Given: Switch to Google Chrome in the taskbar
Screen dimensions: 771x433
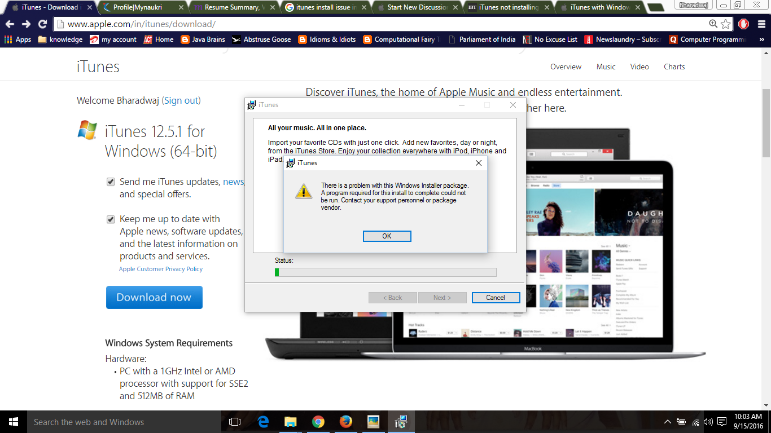Looking at the screenshot, I should tap(318, 422).
